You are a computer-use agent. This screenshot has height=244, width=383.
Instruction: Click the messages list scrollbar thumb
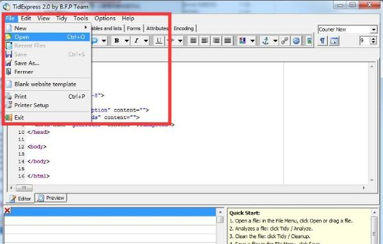[x=220, y=220]
